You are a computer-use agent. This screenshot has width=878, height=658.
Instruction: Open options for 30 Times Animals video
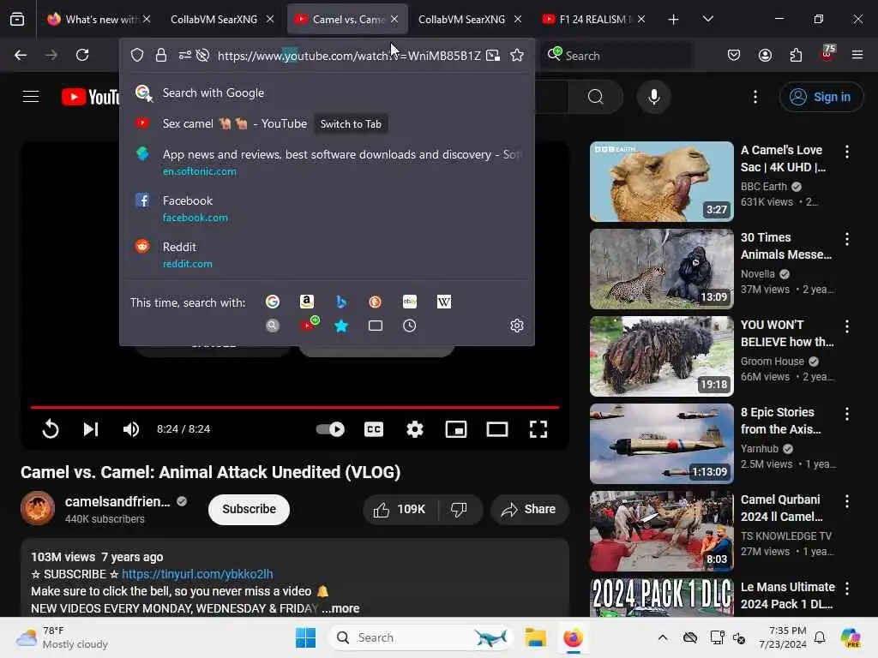click(846, 239)
